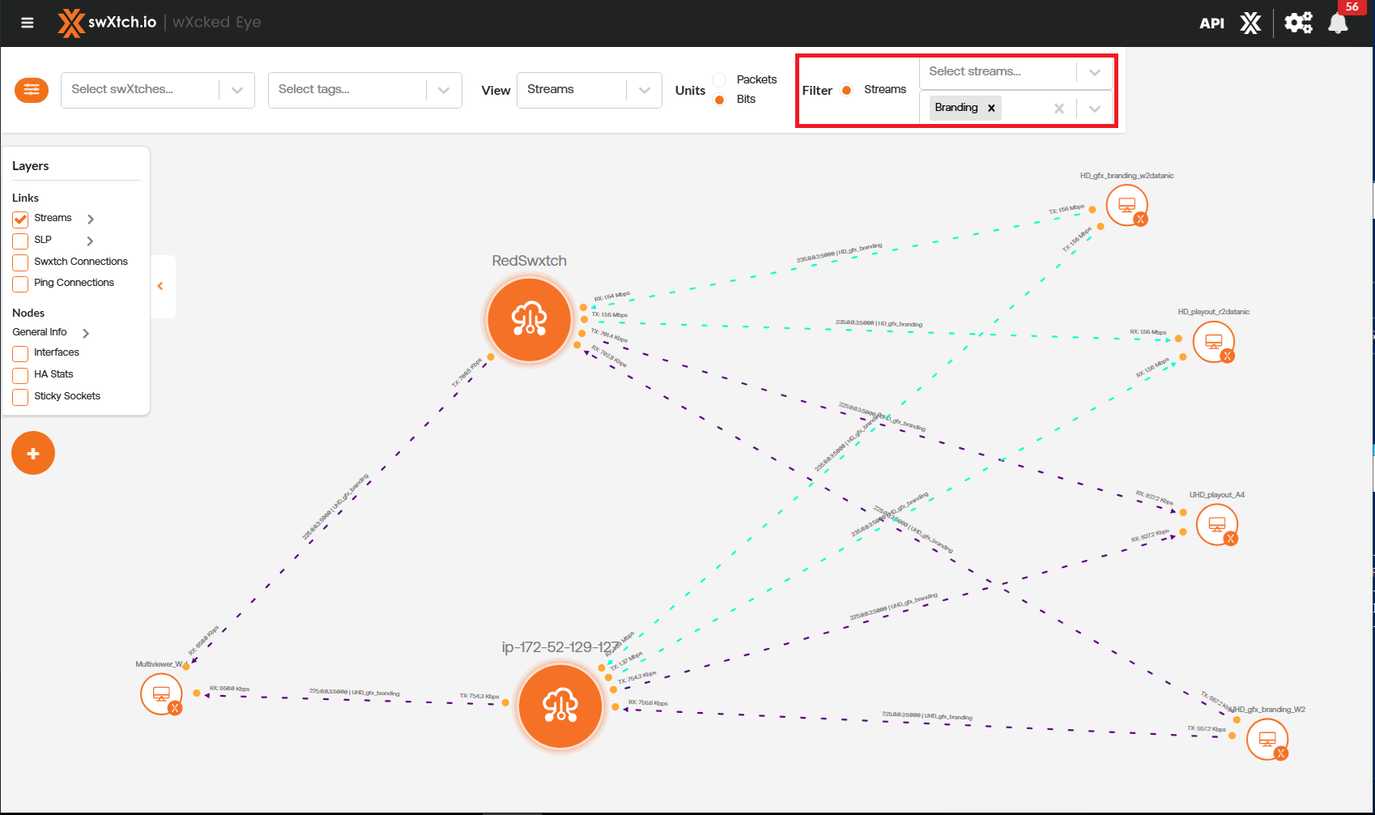The width and height of the screenshot is (1375, 815).
Task: Select the Packets units radio button
Action: tap(719, 79)
